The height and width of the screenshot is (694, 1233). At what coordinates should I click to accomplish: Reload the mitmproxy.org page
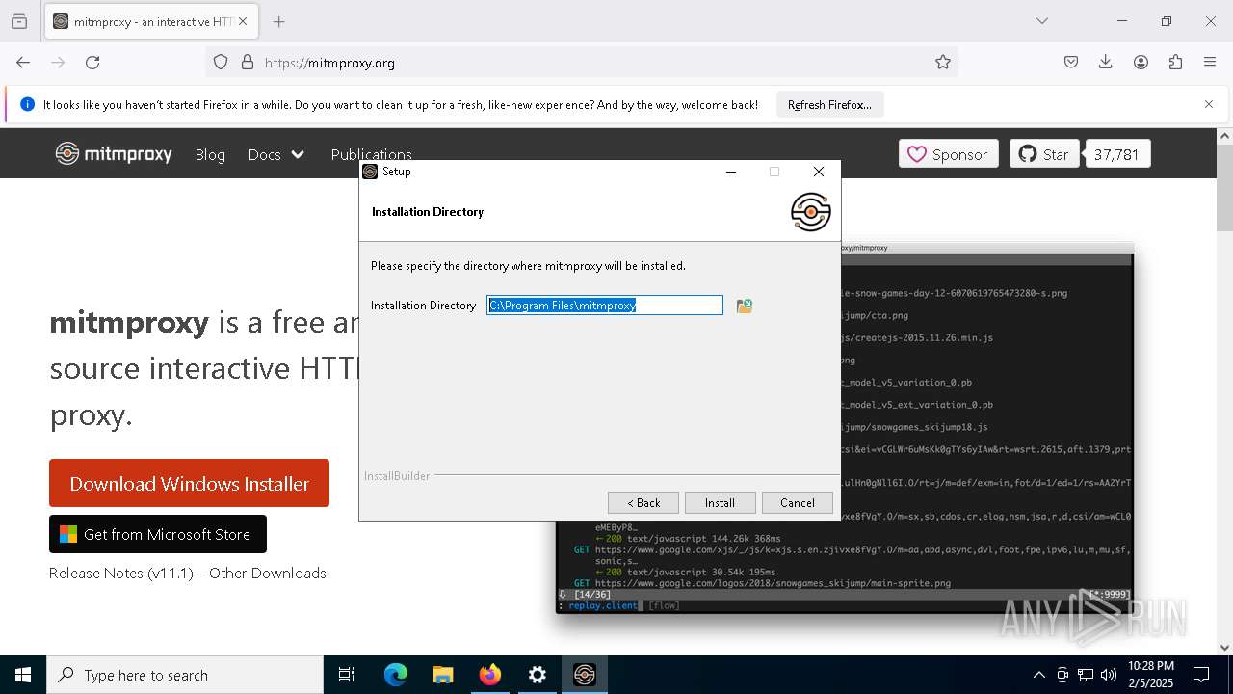92,63
